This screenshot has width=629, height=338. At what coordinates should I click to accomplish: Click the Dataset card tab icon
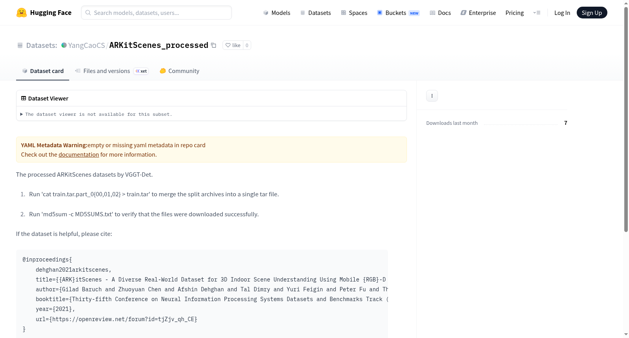tap(25, 71)
